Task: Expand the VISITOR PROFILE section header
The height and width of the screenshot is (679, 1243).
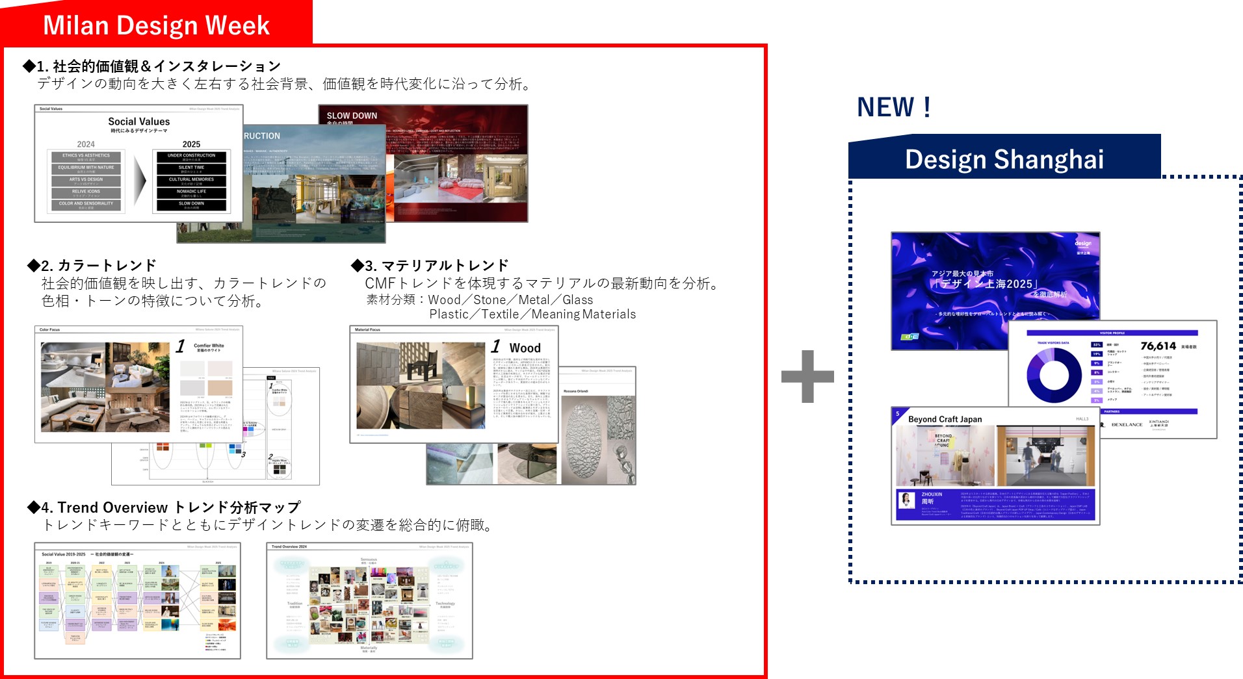Action: pos(1112,334)
